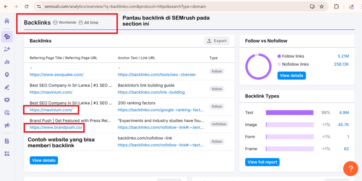This screenshot has width=362, height=181.
Task: Open the https://www.brandpush.co/ referring link
Action: (56, 127)
